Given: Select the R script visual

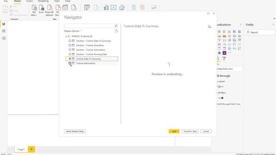Looking at the screenshot, I should click(229, 49).
